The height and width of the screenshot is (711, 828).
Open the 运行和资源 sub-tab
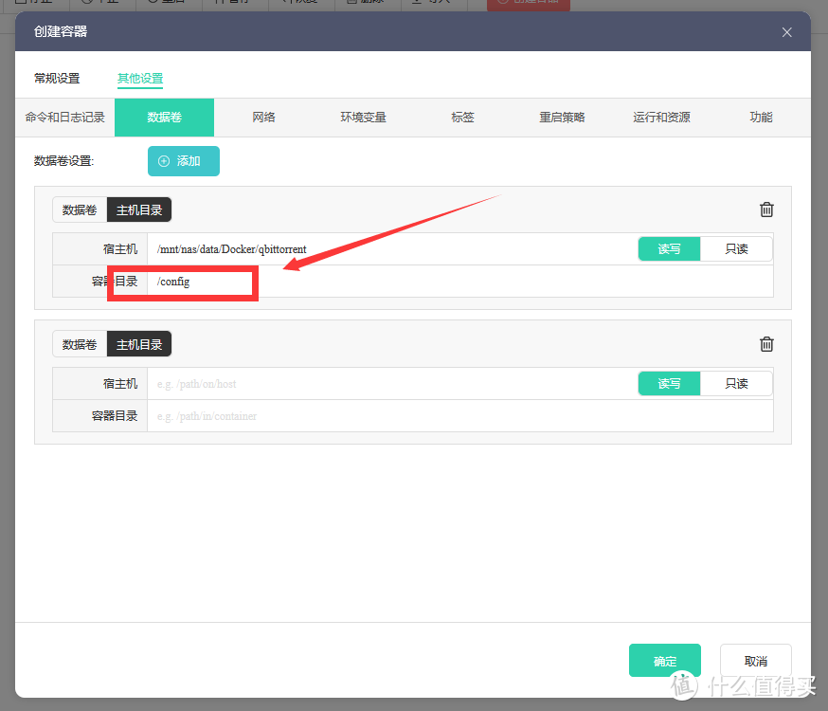tap(661, 118)
